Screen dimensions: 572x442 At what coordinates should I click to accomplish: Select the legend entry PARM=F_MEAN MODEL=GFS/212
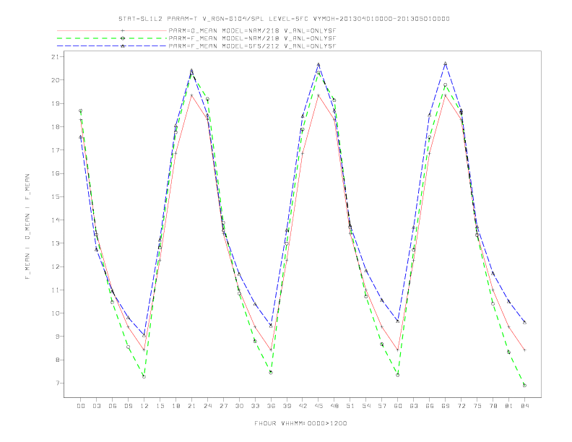click(252, 46)
